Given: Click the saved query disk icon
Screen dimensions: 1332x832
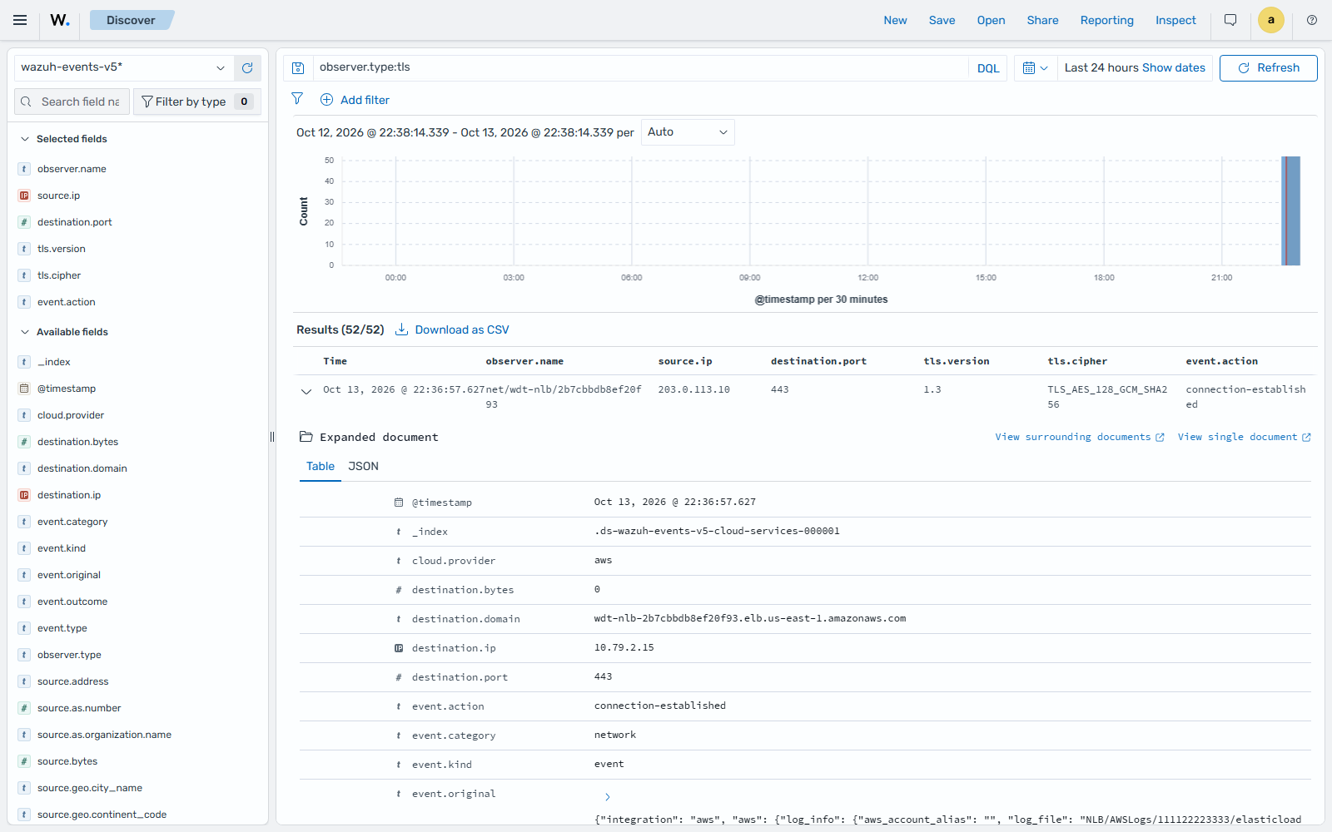Looking at the screenshot, I should (x=298, y=68).
